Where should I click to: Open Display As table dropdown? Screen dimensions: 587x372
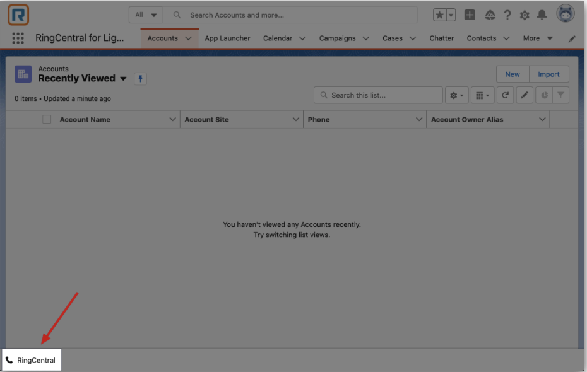pyautogui.click(x=482, y=95)
